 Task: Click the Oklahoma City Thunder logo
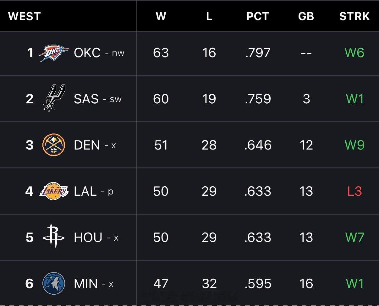(x=54, y=53)
